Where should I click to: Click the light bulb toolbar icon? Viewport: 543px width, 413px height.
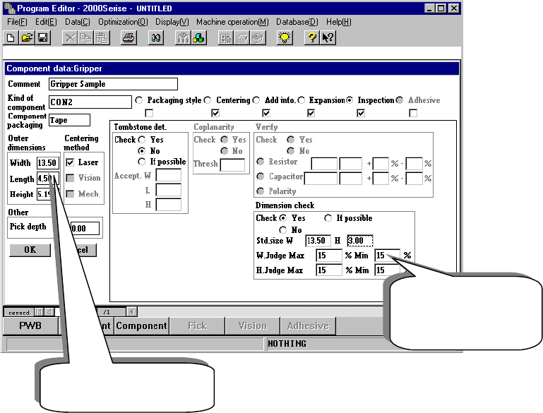tap(285, 38)
